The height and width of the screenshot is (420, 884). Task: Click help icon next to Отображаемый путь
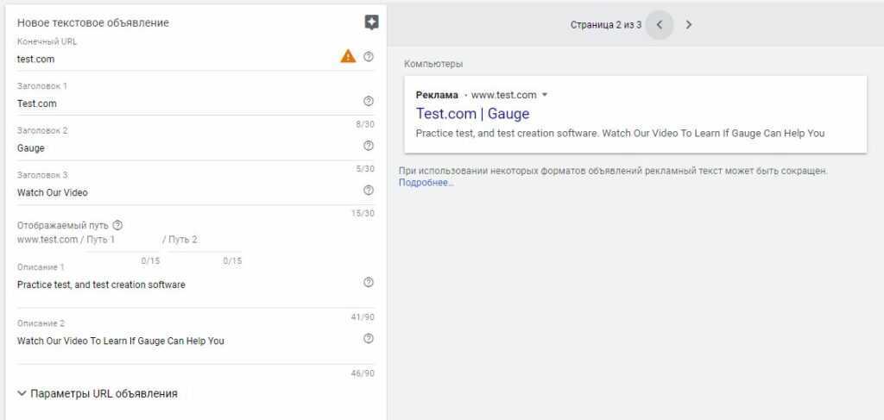[x=117, y=225]
